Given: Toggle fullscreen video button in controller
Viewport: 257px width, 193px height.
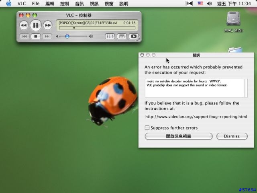Looking at the screenshot, I should 134,36.
